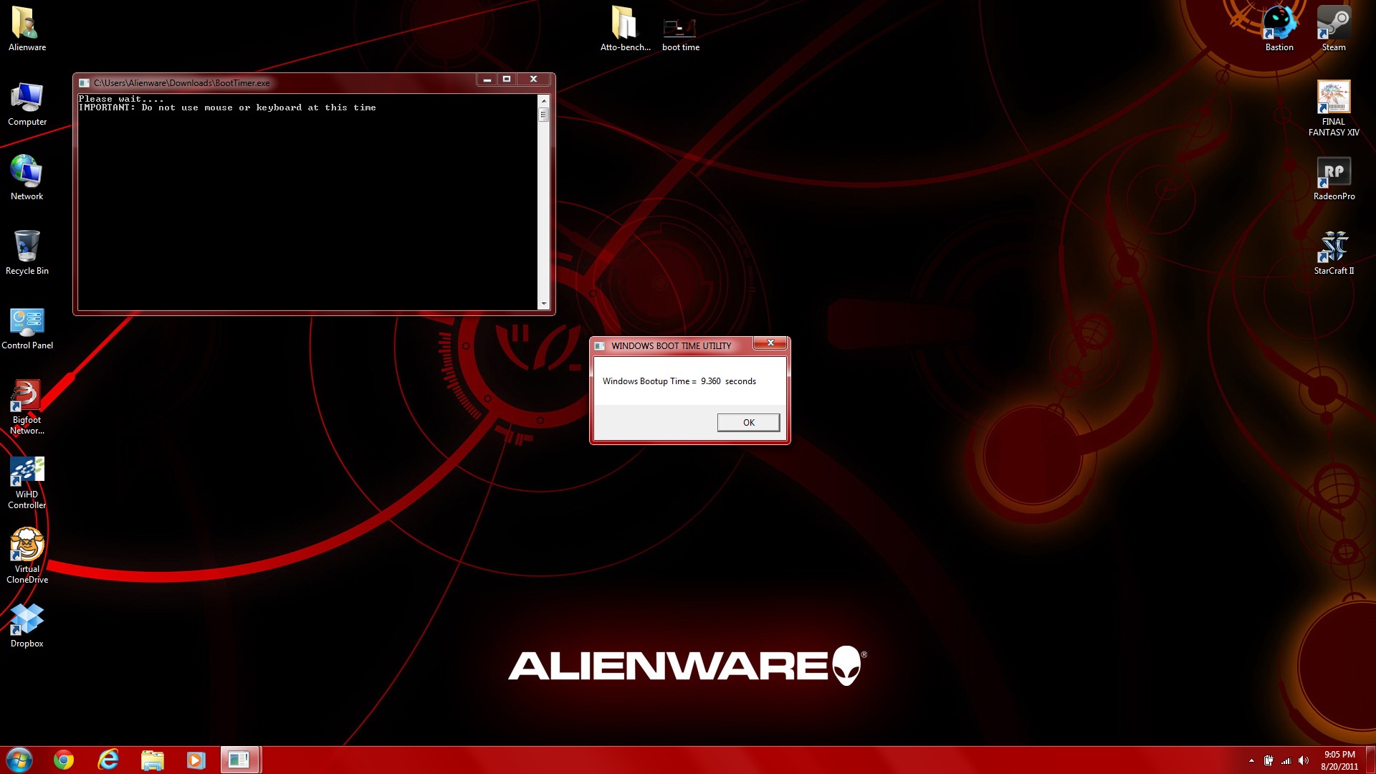Open the network signal tray icon
1376x774 pixels.
click(1286, 761)
